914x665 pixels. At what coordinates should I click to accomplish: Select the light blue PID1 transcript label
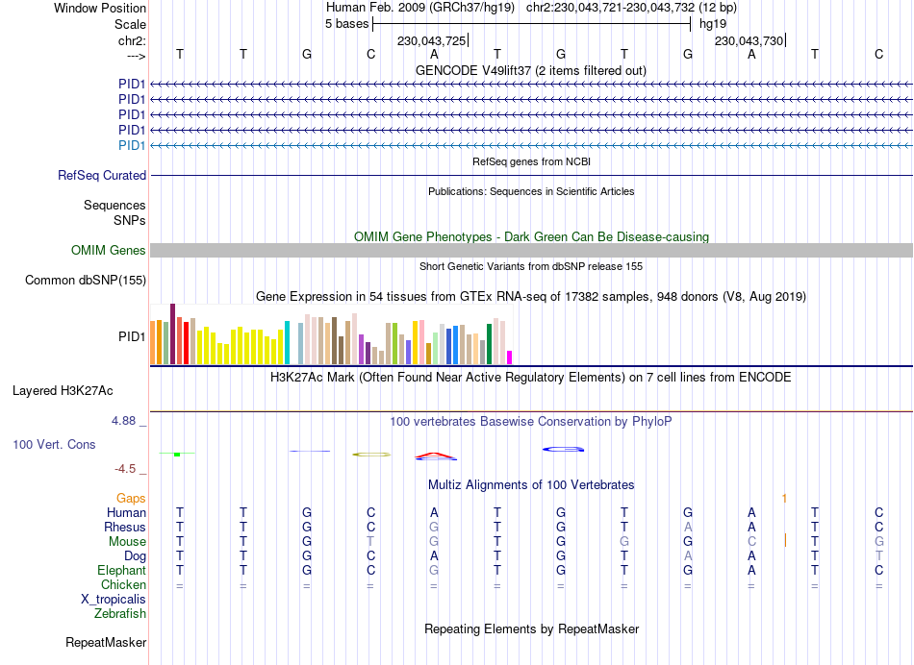tap(132, 145)
